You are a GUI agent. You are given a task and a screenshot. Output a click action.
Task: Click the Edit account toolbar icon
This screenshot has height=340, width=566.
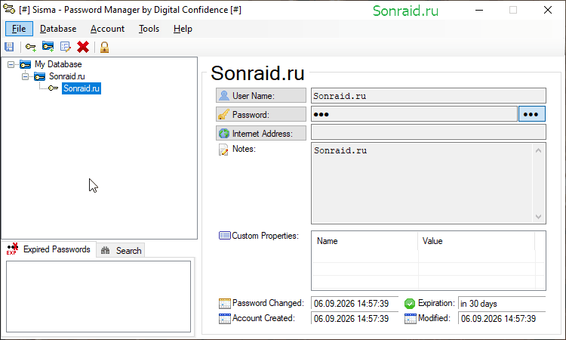point(66,47)
